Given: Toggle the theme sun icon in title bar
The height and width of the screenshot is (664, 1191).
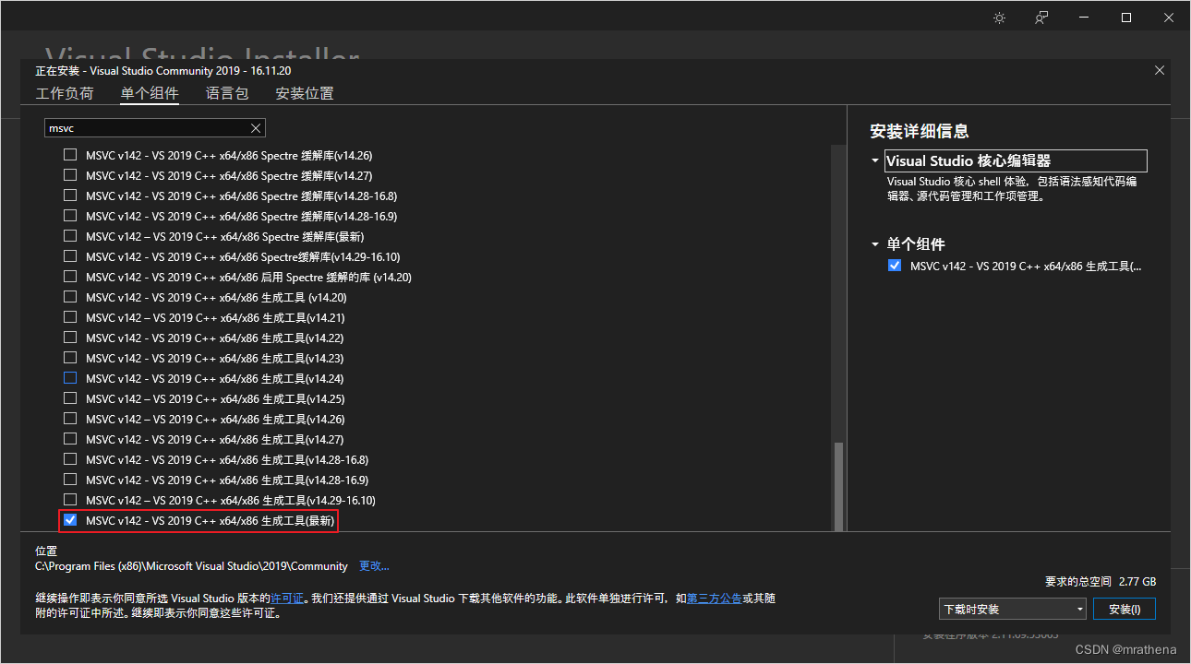Looking at the screenshot, I should point(999,18).
